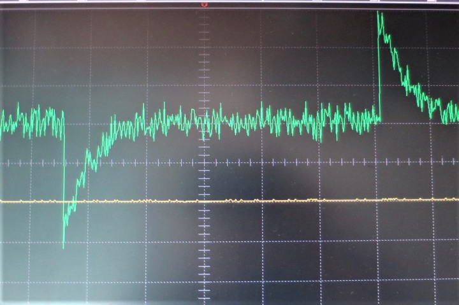Image resolution: width=459 pixels, height=305 pixels.
Task: Click the vertical center axis ticks below yellow trace
Action: pos(204,255)
